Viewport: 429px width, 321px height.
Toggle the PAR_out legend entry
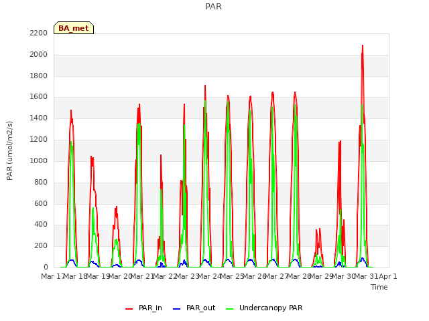point(194,308)
